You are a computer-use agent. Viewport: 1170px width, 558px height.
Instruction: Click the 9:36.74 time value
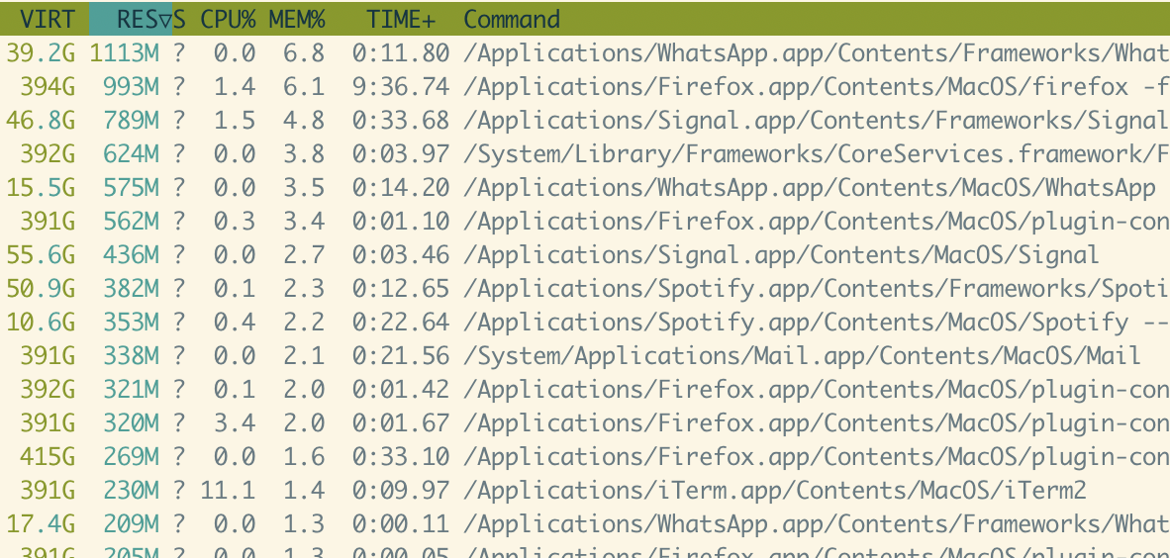[x=401, y=86]
